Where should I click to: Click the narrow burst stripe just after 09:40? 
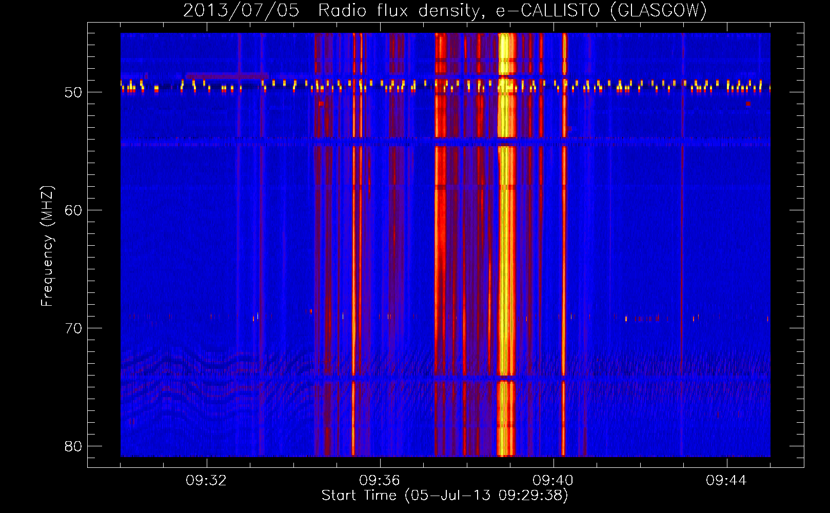pyautogui.click(x=564, y=245)
